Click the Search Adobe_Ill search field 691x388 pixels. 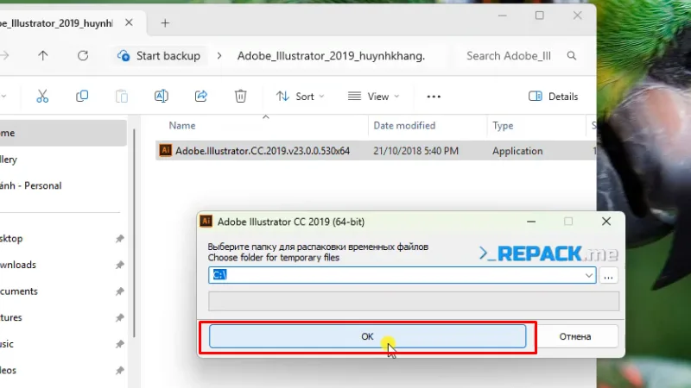pyautogui.click(x=508, y=56)
